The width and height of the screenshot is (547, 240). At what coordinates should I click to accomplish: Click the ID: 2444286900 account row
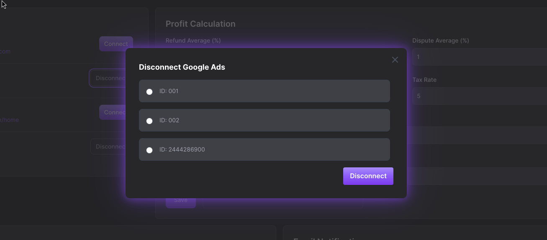265,149
